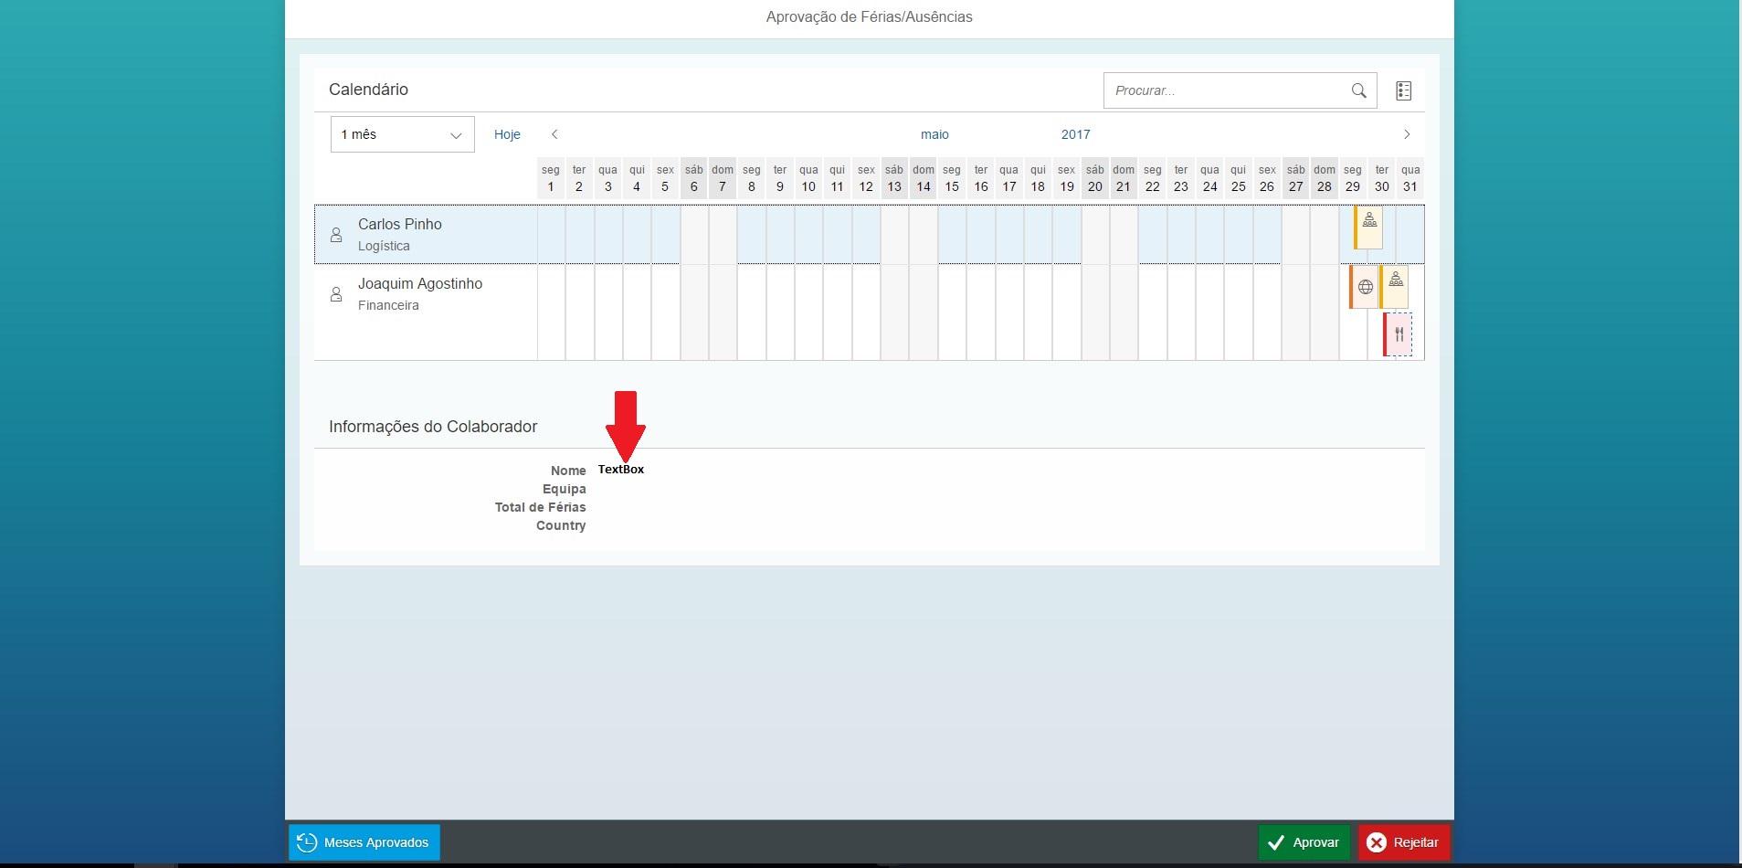Navigate to previous month with left chevron
Screen dimensions: 1742x868
(554, 134)
